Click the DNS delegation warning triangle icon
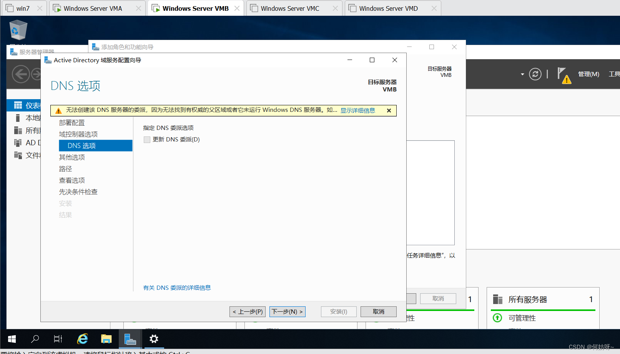 tap(58, 111)
